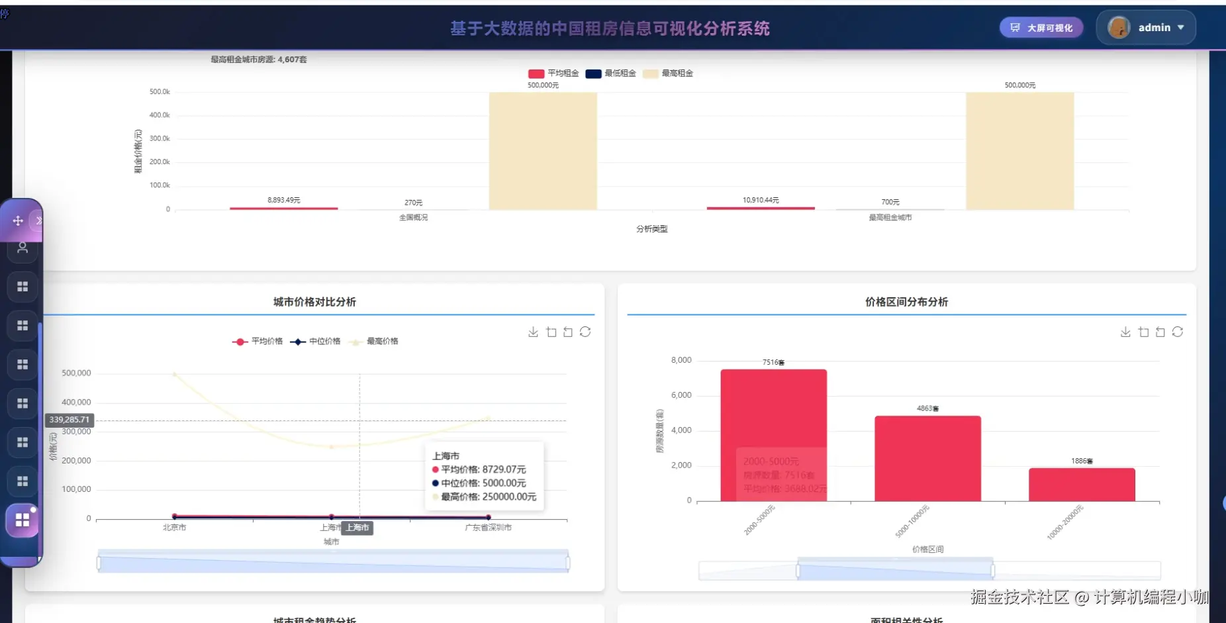The height and width of the screenshot is (623, 1226).
Task: Click the 广东省深圳市 axis label
Action: 488,528
